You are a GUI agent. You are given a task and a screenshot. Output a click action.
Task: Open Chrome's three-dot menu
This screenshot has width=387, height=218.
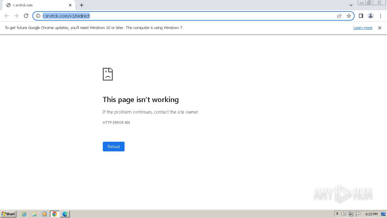[x=380, y=16]
